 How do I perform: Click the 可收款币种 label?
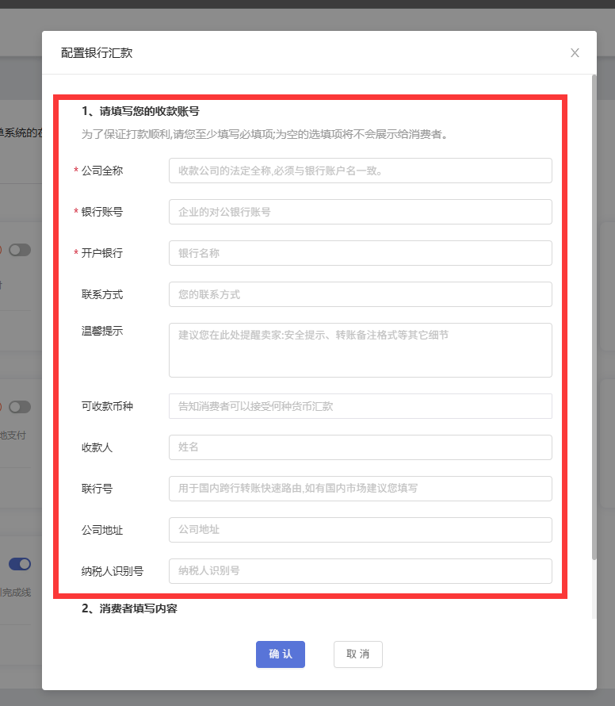pos(107,406)
